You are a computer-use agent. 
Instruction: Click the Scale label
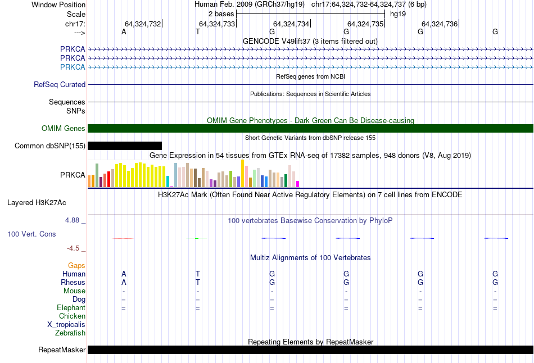(76, 14)
